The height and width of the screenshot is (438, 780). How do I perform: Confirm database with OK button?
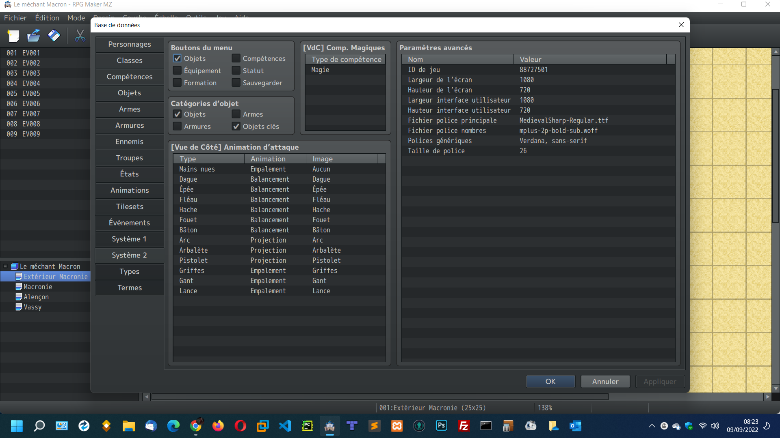coord(550,381)
